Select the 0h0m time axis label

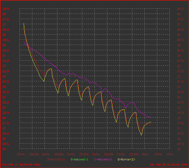[x=145, y=154]
